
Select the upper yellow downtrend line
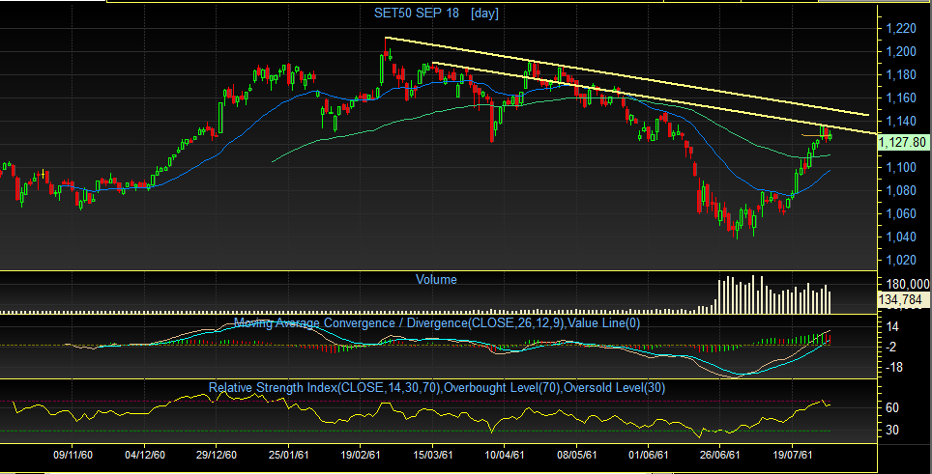tap(627, 76)
